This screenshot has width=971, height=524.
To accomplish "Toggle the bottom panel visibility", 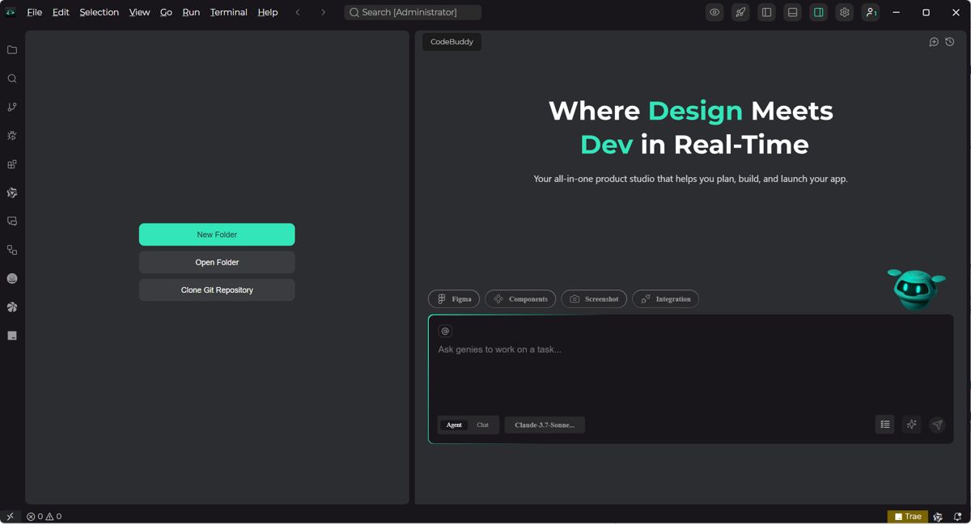I will coord(791,12).
